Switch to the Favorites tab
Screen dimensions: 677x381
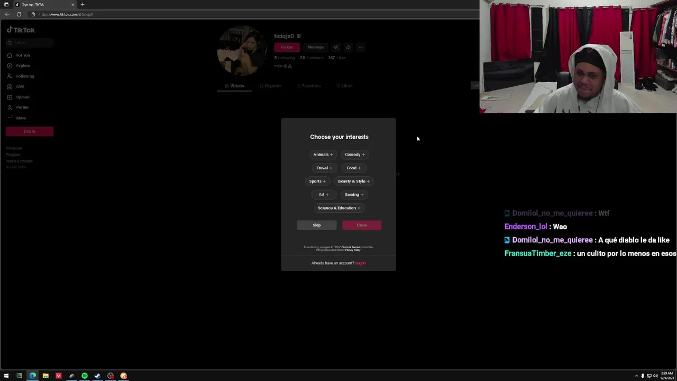point(308,86)
